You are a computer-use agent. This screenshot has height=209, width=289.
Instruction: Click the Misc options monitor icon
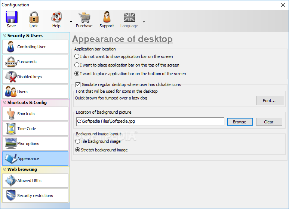click(x=11, y=144)
